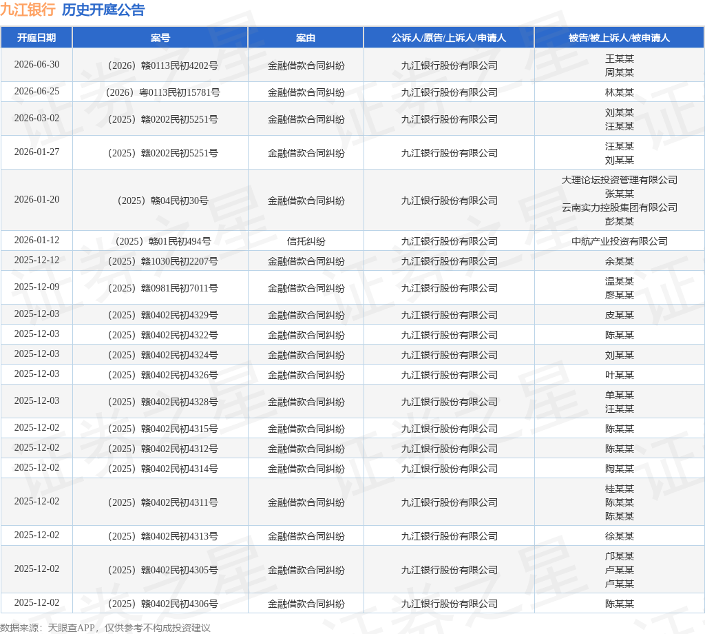
Task: Click the 被告/被上诉人/被申请人 header
Action: 619,38
